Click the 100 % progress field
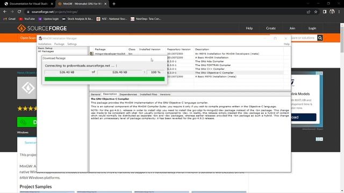The height and width of the screenshot is (193, 344). pos(155,72)
